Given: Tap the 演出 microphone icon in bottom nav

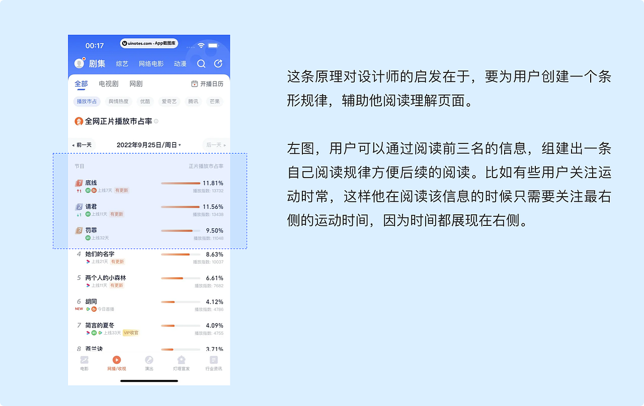Looking at the screenshot, I should (149, 360).
